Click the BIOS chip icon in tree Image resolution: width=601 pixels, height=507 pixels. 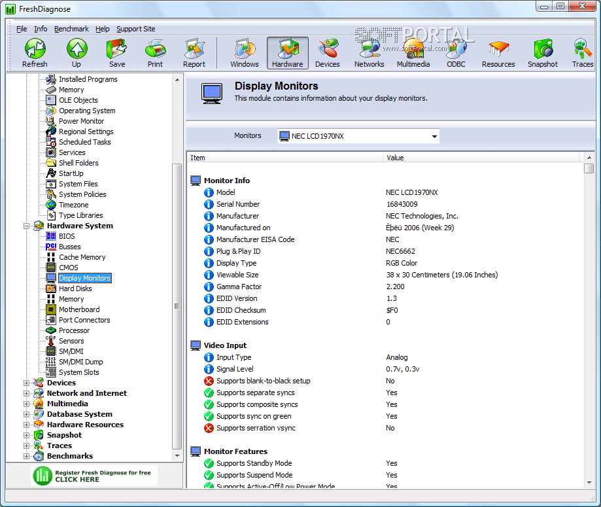coord(51,236)
